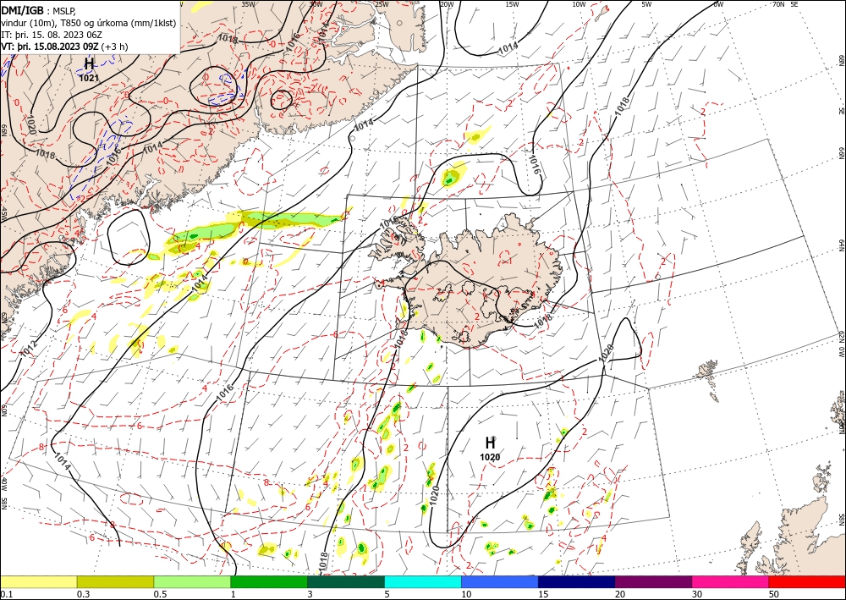This screenshot has height=600, width=846.
Task: Pick the cyan 5 mm legend swatch
Action: [x=423, y=581]
